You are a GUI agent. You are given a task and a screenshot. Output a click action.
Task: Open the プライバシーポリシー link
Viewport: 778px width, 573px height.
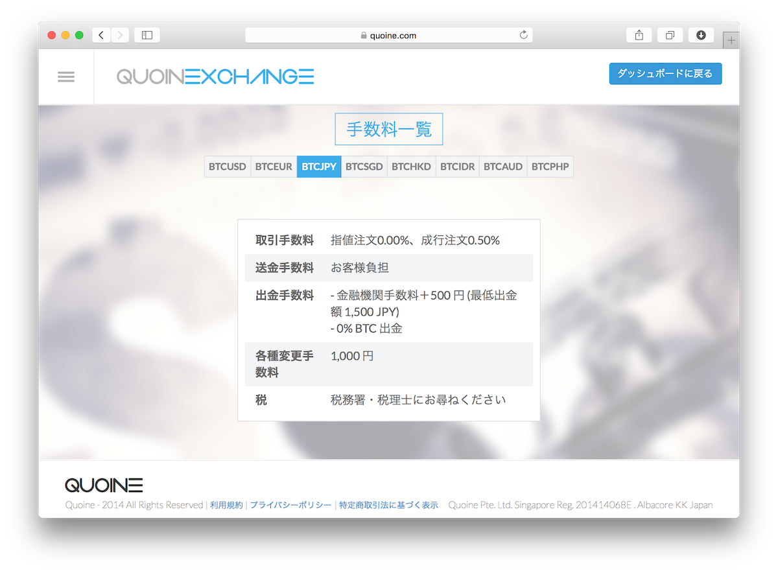point(290,505)
